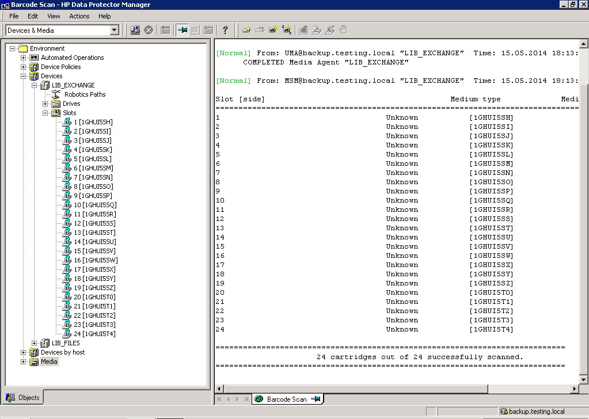589x419 pixels.
Task: Open the Devices & Media context dropdown
Action: [x=114, y=30]
